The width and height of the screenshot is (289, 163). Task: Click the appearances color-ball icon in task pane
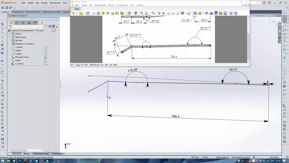(x=280, y=38)
